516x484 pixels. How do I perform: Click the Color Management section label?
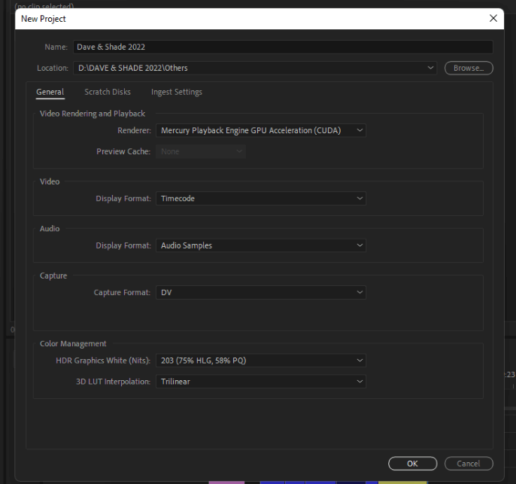[73, 344]
